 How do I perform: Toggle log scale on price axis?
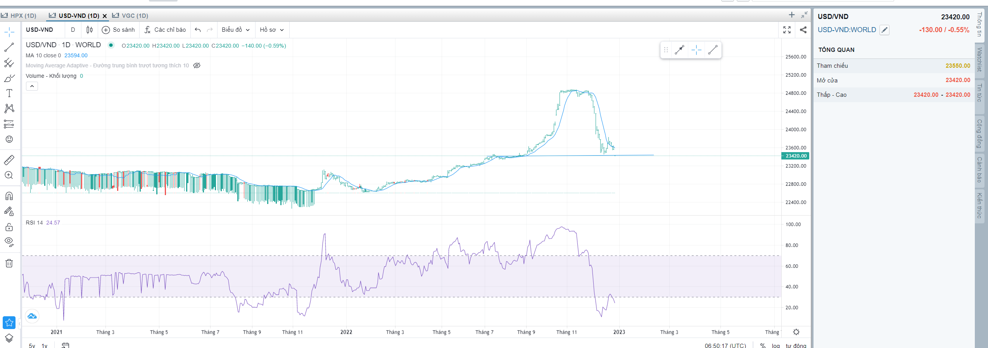click(776, 345)
